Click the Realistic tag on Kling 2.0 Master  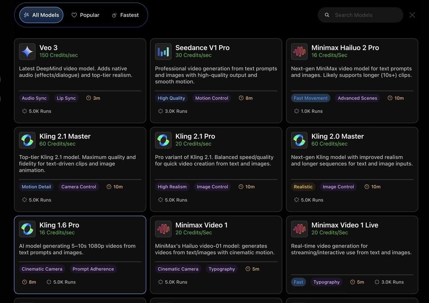pyautogui.click(x=303, y=187)
